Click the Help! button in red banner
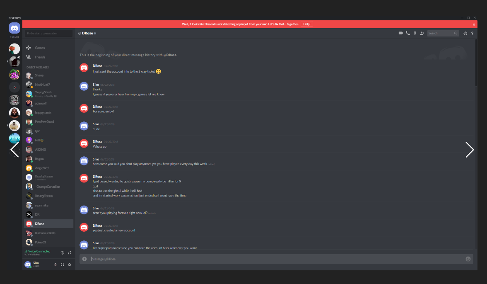487x284 pixels. [306, 24]
